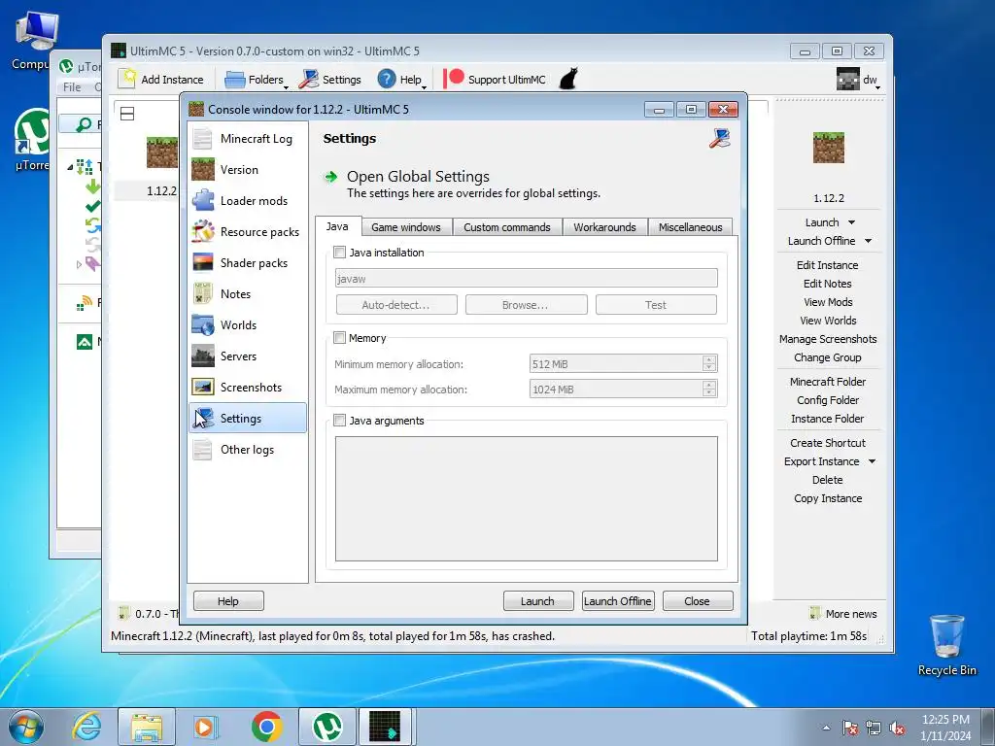This screenshot has width=995, height=746.
Task: Open Shader packs page
Action: [248, 262]
